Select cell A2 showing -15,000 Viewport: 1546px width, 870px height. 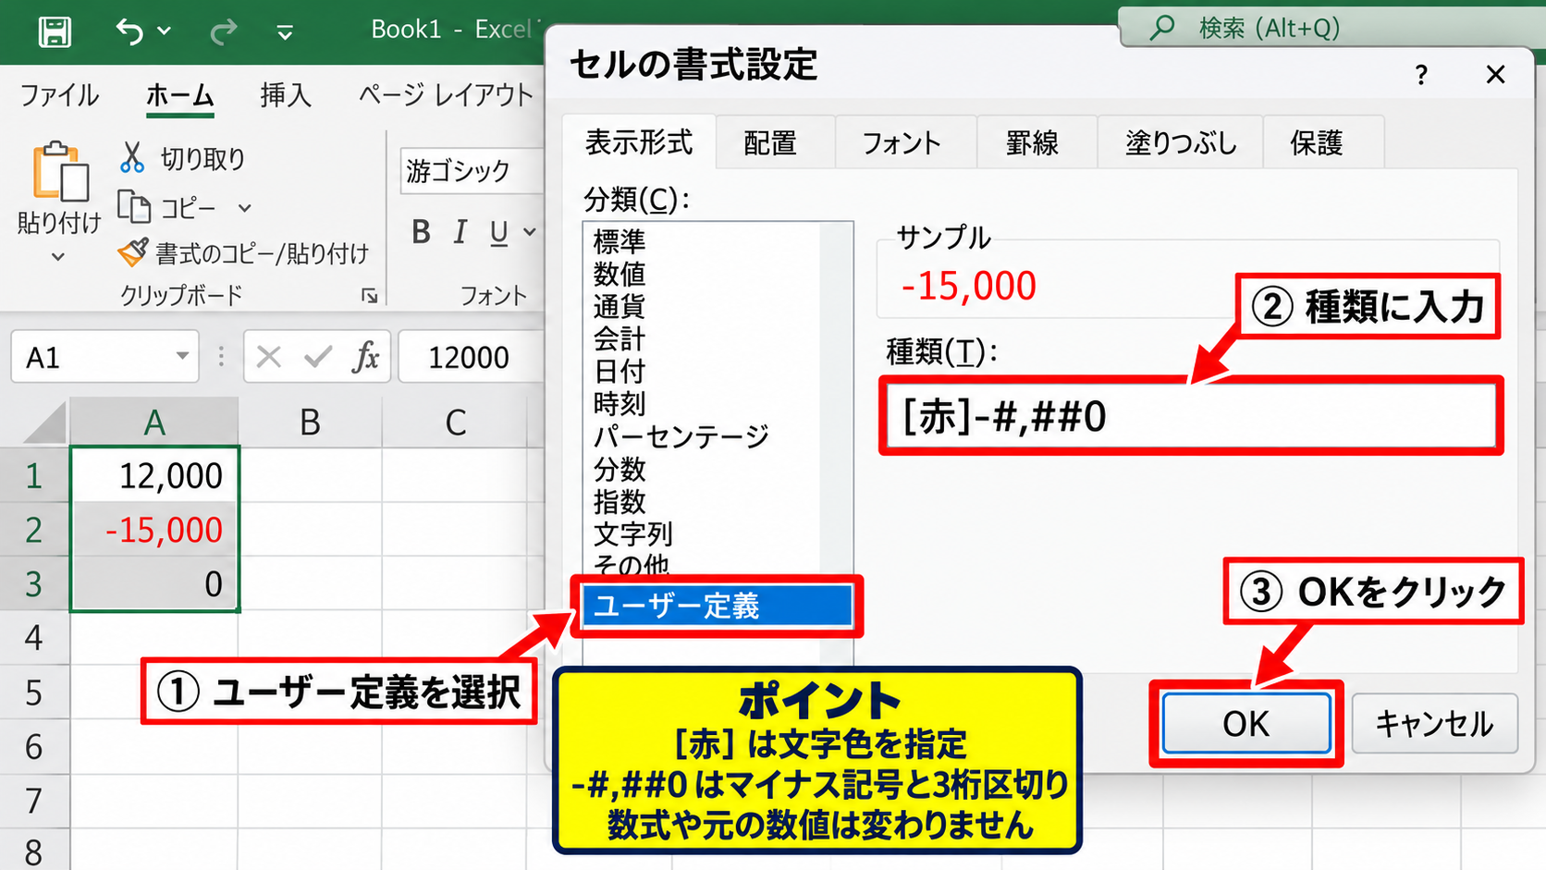click(154, 530)
